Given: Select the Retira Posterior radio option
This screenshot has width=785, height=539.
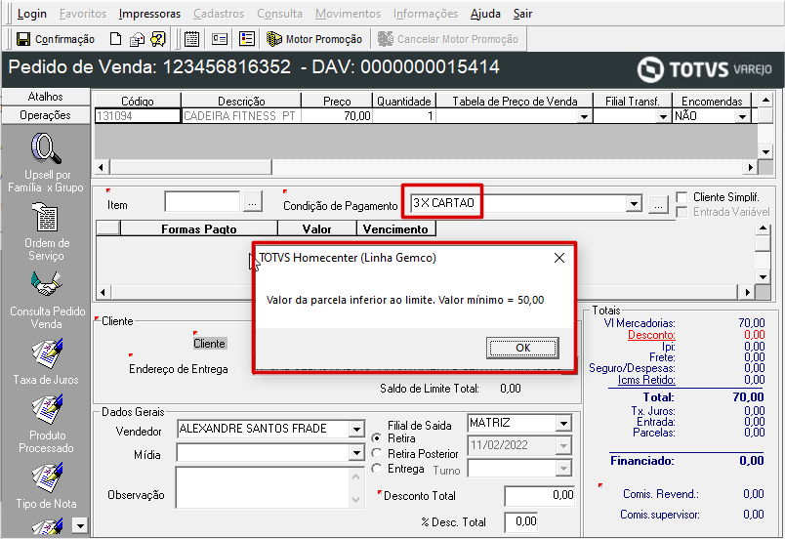Looking at the screenshot, I should [x=377, y=453].
